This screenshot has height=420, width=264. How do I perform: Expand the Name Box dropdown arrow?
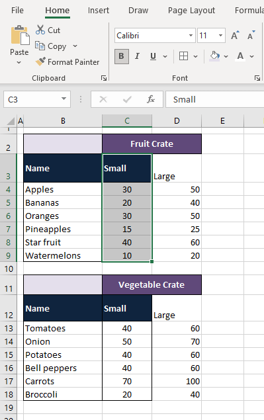[x=64, y=99]
